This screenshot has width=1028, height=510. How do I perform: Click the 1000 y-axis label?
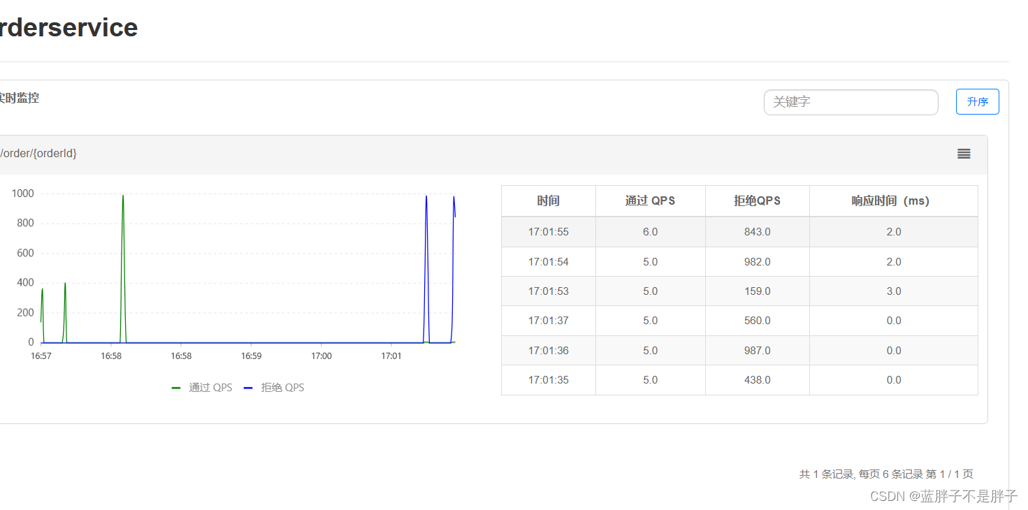click(22, 194)
